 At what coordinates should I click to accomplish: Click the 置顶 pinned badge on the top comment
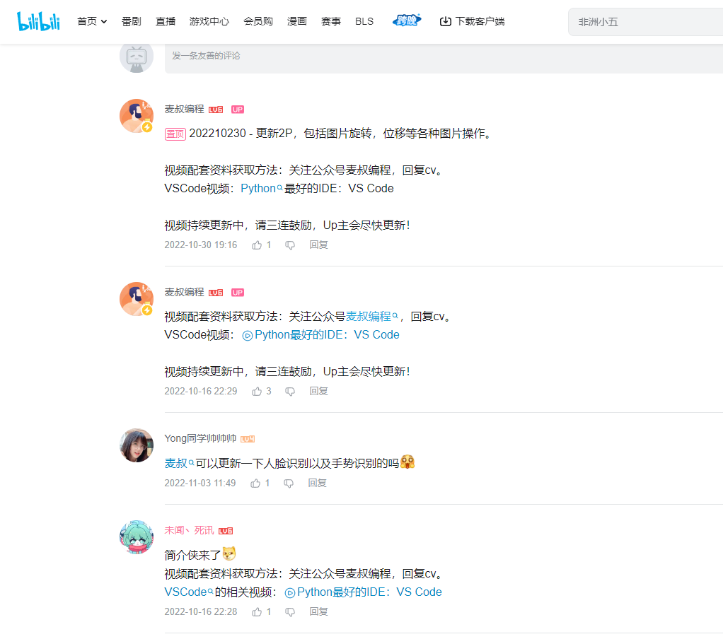click(x=175, y=134)
